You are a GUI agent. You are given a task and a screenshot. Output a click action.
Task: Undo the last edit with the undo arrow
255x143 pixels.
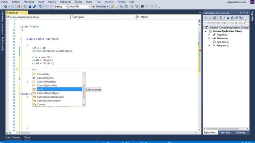(40, 7)
